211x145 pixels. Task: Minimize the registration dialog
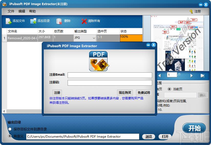[148, 45]
